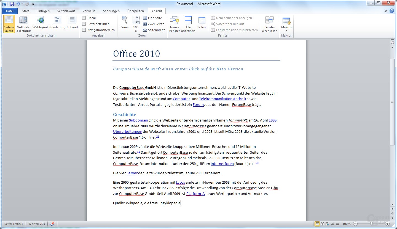Select print layout icon in status bar
This screenshot has height=229, width=397.
pyautogui.click(x=317, y=224)
